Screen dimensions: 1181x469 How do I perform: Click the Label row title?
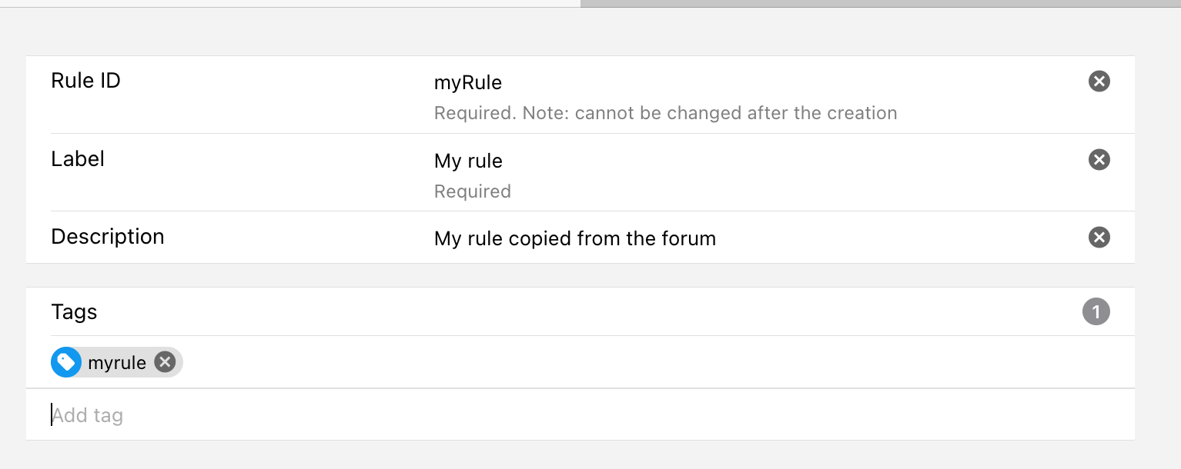[x=78, y=159]
